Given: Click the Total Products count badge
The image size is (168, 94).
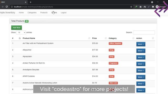Looking at the screenshot, I should click(x=27, y=21).
